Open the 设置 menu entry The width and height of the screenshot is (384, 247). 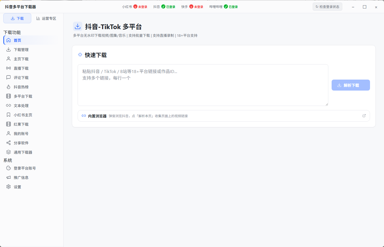point(32,187)
